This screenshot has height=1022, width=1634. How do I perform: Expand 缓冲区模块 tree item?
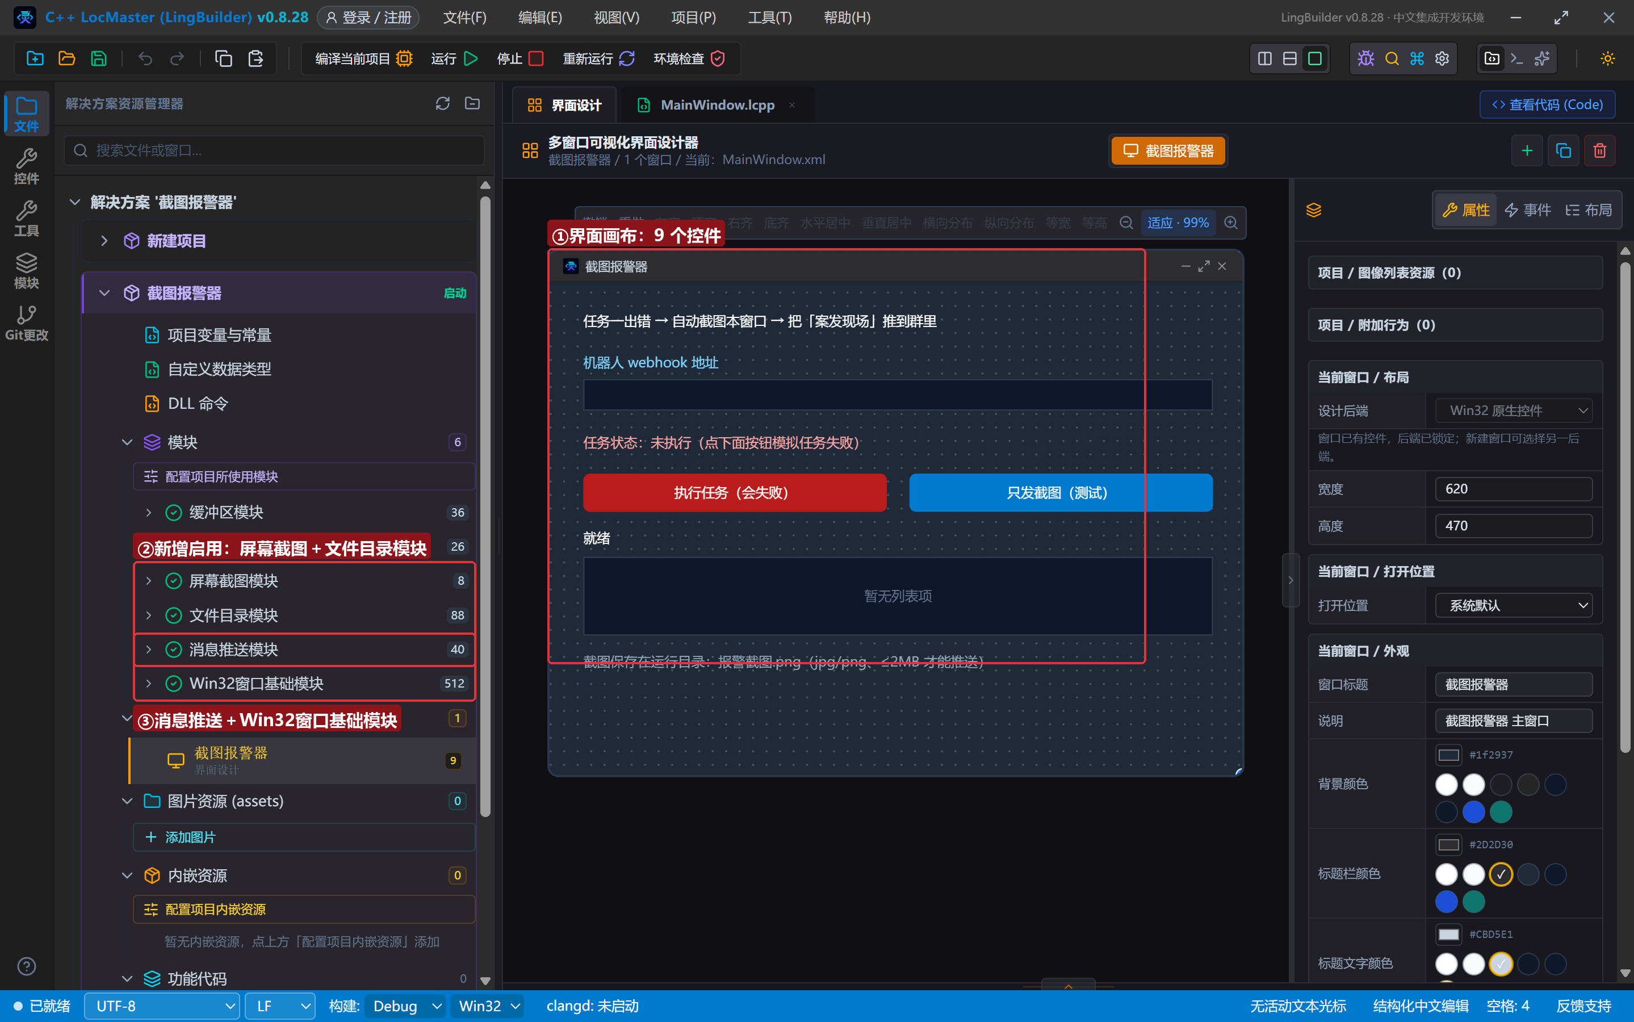[149, 512]
